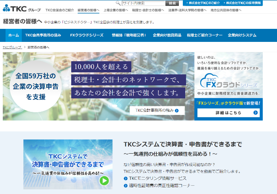
Task: Open 株式会社TKCの採用情報 header link
Action: pyautogui.click(x=243, y=3)
